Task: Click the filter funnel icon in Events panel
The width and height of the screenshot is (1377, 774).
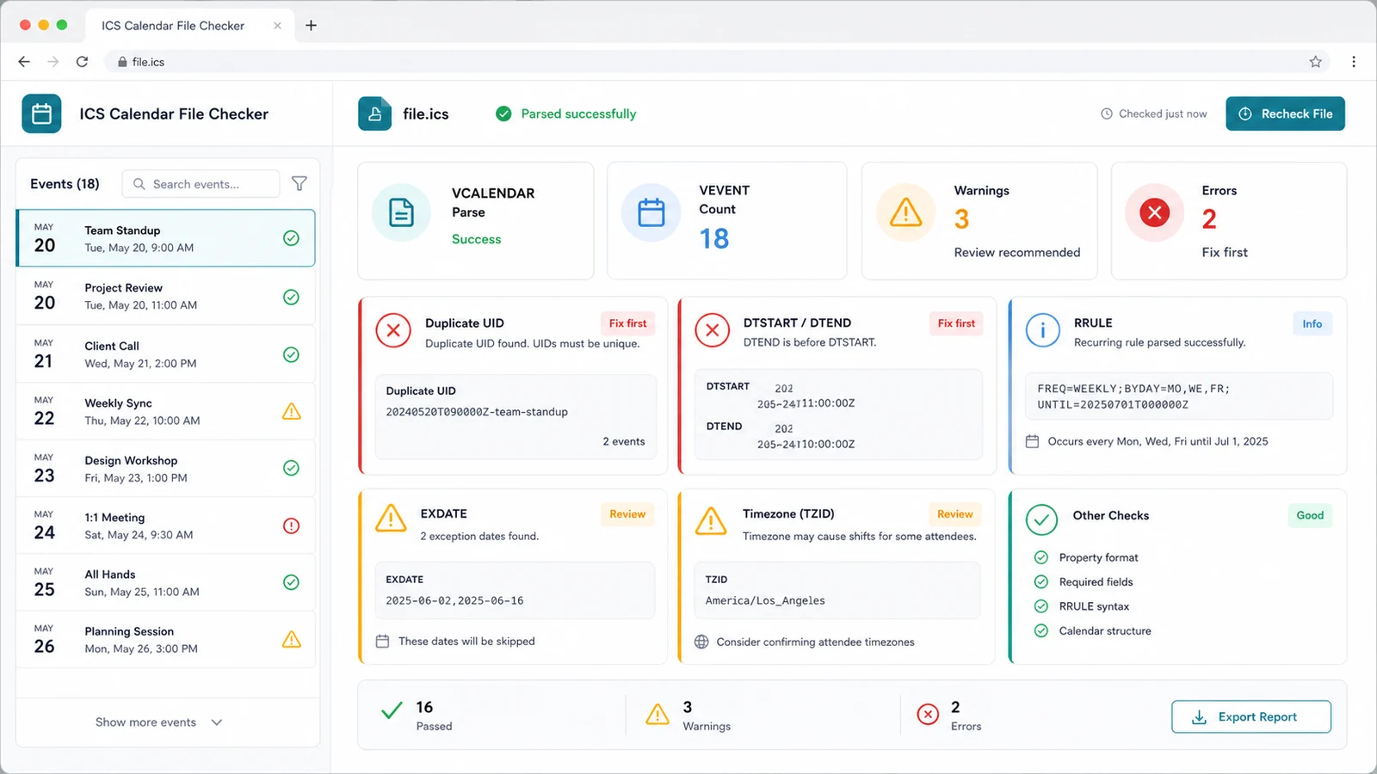Action: [x=299, y=184]
